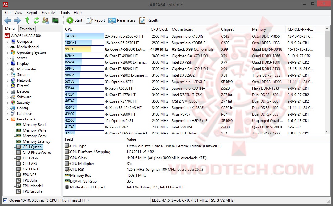Viewport: 333px width, 206px height.
Task: Start the benchmark with green play icon
Action: click(70, 20)
